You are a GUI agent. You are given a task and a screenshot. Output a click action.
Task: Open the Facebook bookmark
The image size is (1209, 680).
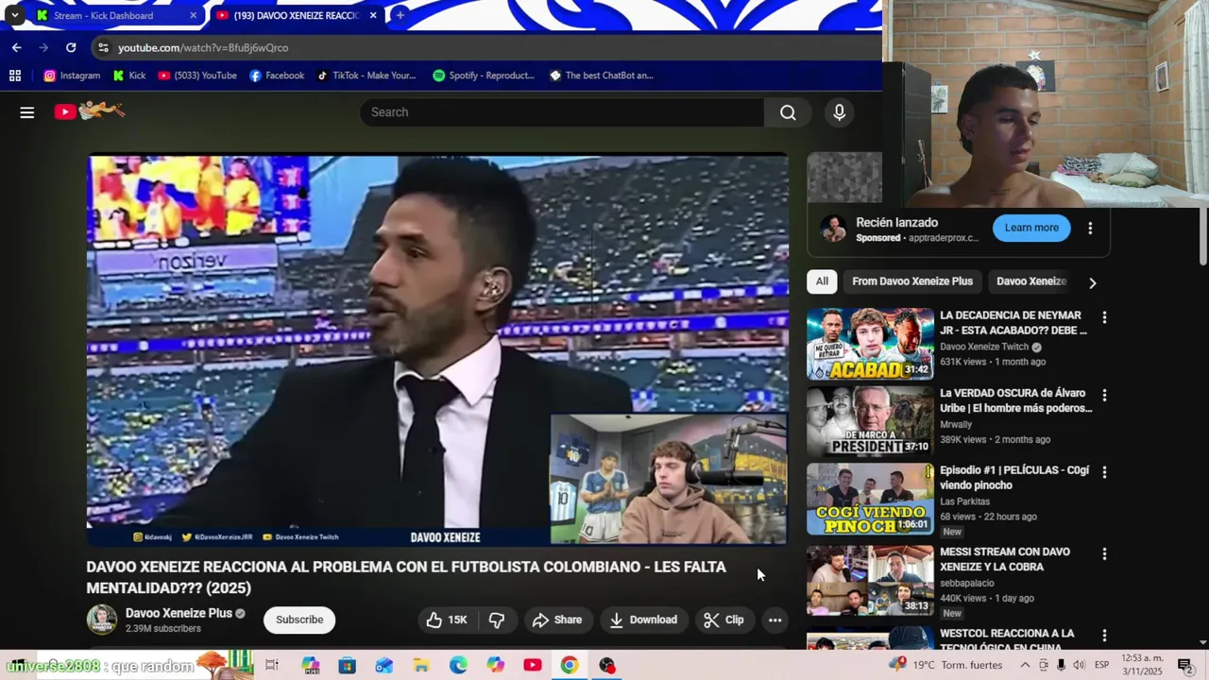(x=277, y=76)
